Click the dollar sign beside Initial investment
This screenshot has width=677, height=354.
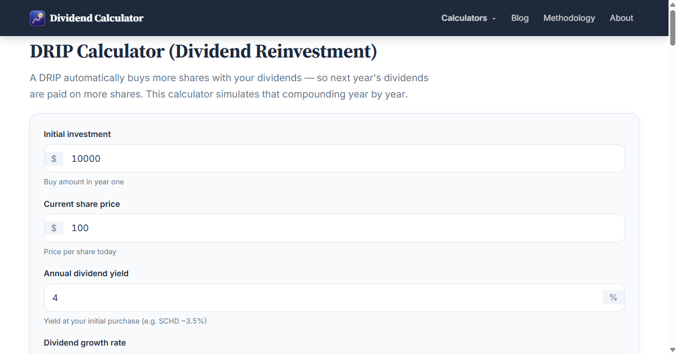(x=54, y=158)
